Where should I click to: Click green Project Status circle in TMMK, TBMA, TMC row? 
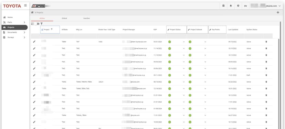pyautogui.click(x=170, y=89)
